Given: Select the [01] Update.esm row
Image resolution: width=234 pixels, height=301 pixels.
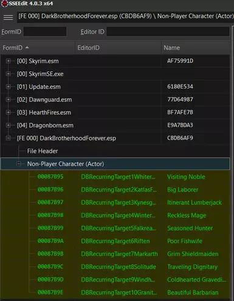Looking at the screenshot, I should (x=115, y=87).
